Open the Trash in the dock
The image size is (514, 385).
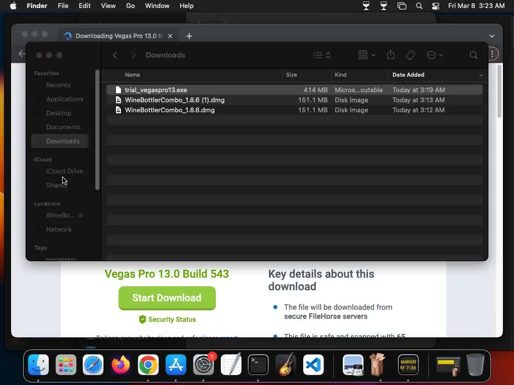coord(475,365)
